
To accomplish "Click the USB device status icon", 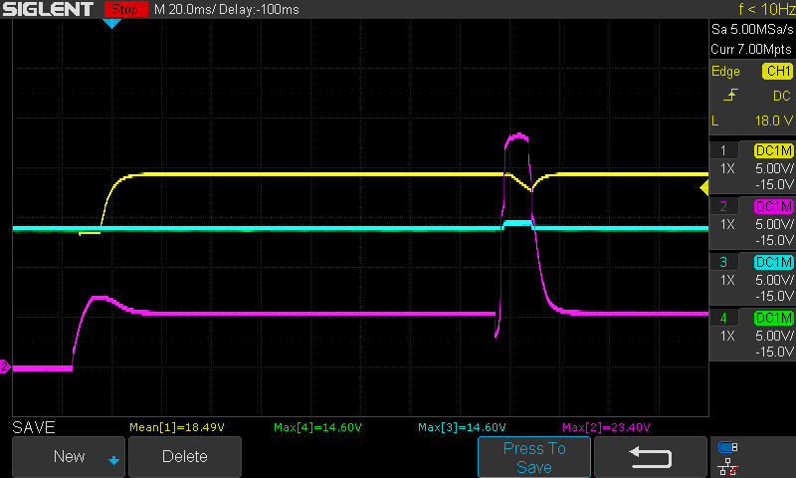I will [728, 447].
